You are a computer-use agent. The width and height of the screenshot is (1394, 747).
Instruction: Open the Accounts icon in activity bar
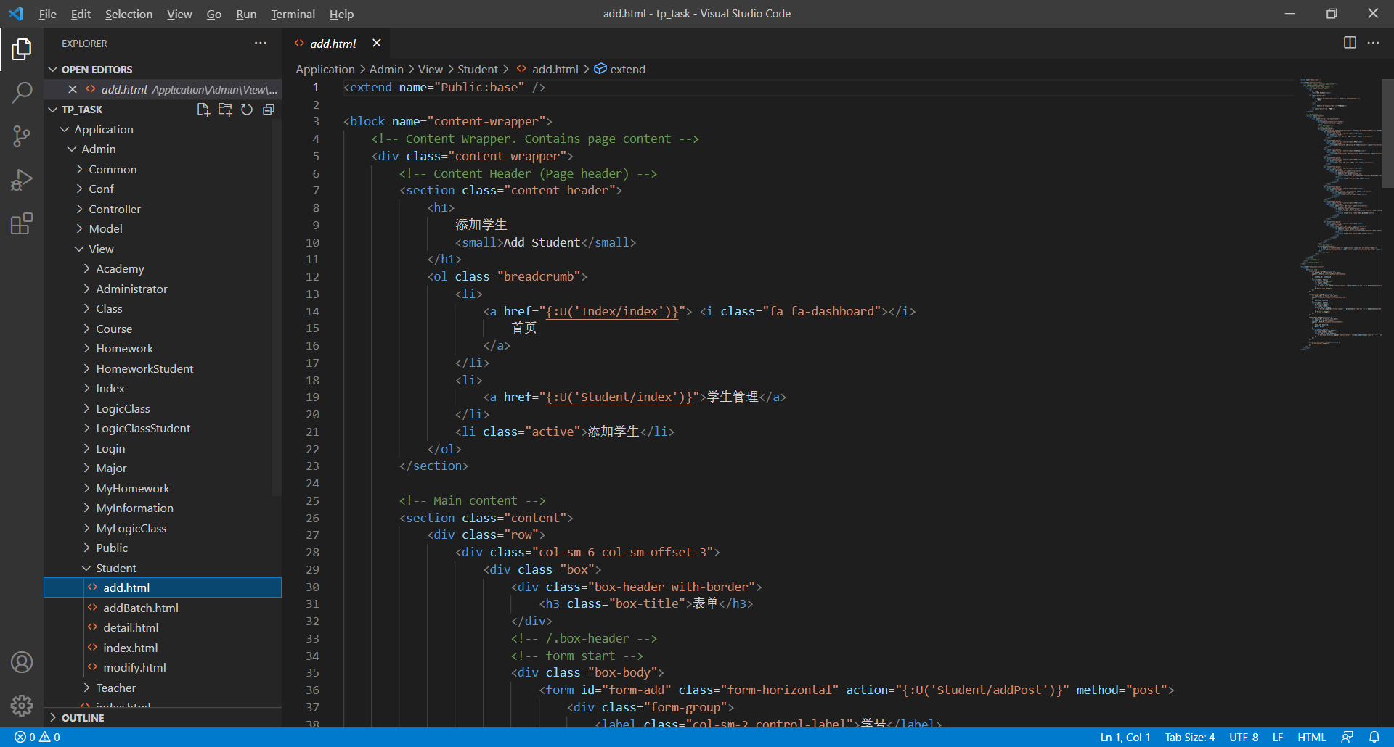pyautogui.click(x=22, y=662)
